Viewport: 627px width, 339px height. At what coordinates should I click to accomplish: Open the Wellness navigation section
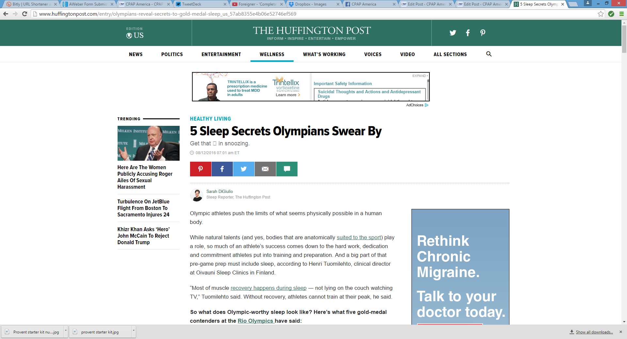click(x=272, y=54)
